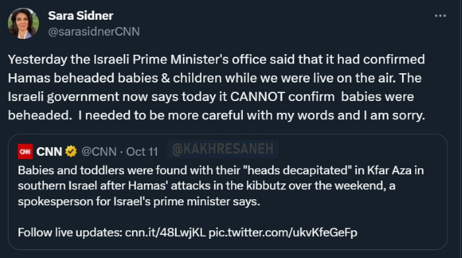The width and height of the screenshot is (462, 258).
Task: Open the three-dot more options menu
Action: 440,16
